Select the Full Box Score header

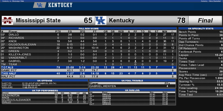click(x=89, y=28)
